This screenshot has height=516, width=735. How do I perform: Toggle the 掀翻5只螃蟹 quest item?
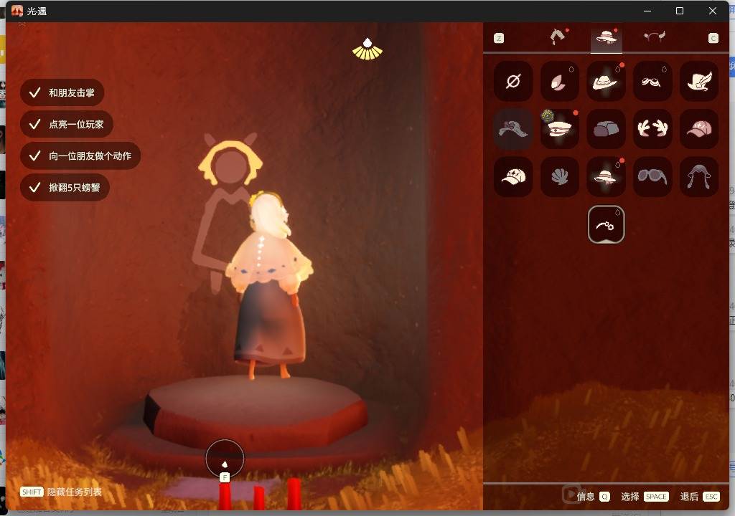65,188
